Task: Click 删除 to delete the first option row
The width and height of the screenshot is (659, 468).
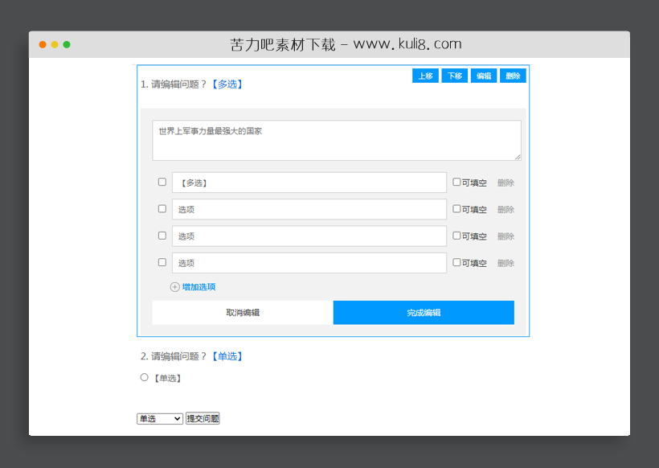Action: point(506,182)
